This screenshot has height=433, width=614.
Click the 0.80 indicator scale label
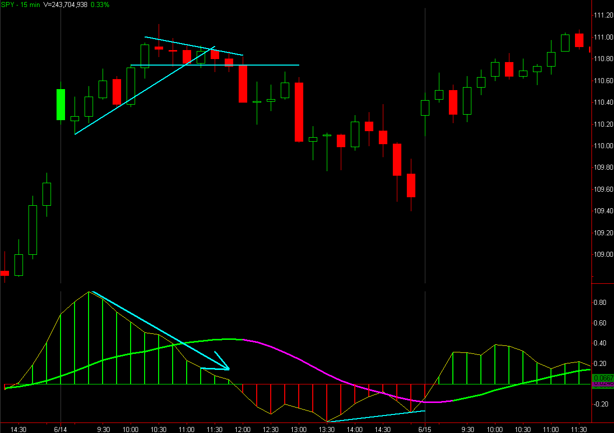tap(599, 302)
